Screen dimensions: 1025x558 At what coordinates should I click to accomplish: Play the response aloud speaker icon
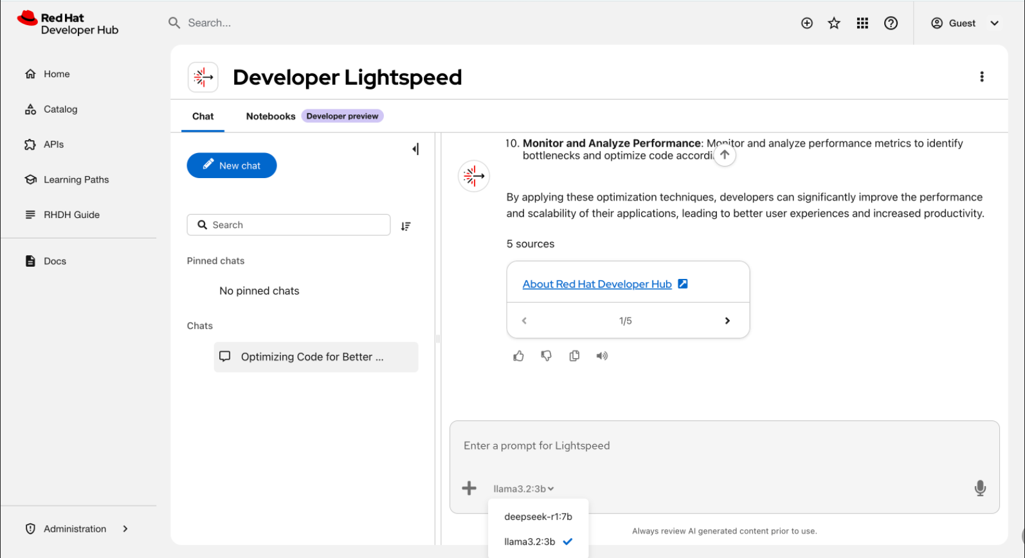(x=602, y=356)
